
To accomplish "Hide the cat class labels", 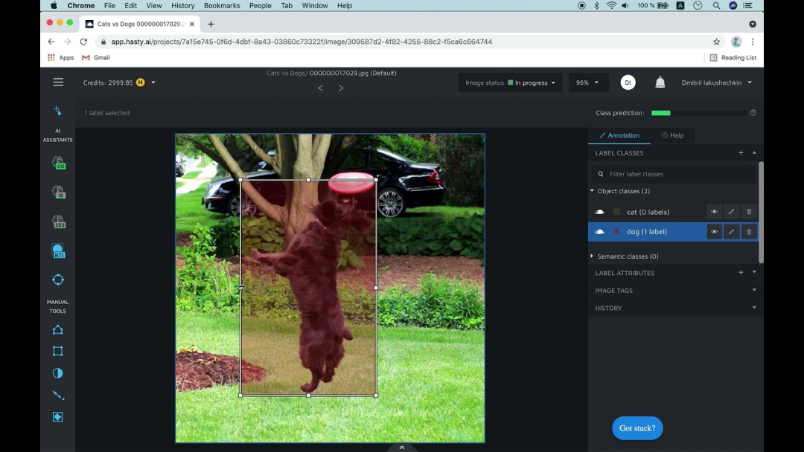I will click(714, 212).
